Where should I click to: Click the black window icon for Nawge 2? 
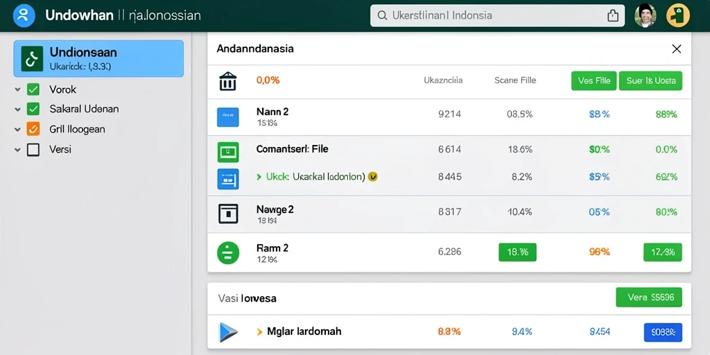click(227, 214)
